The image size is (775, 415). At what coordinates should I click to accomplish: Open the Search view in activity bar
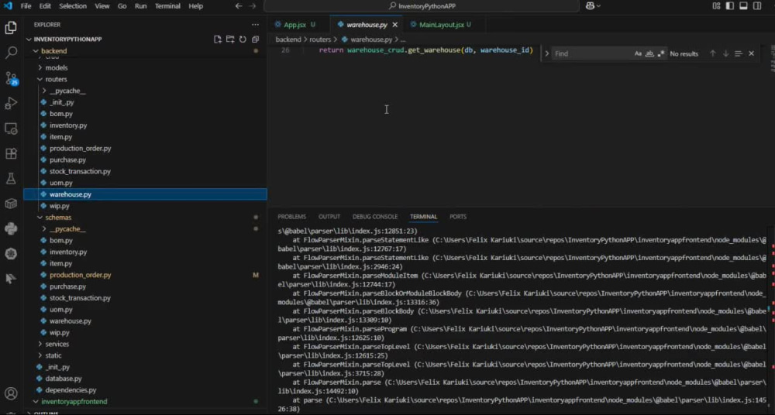[11, 52]
